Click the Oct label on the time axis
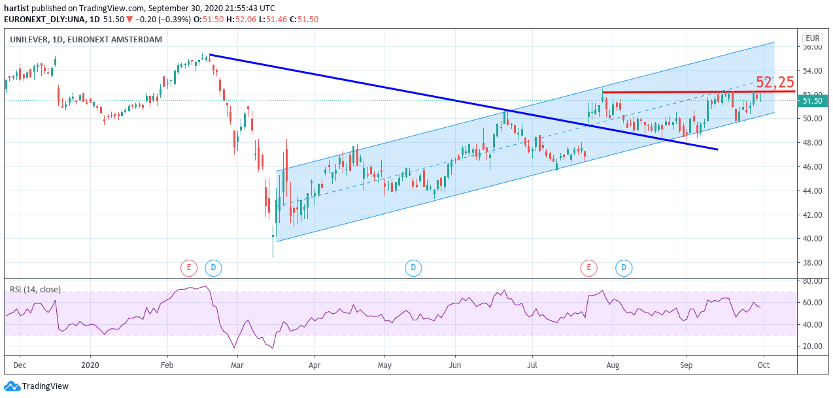833x398 pixels. (x=763, y=365)
